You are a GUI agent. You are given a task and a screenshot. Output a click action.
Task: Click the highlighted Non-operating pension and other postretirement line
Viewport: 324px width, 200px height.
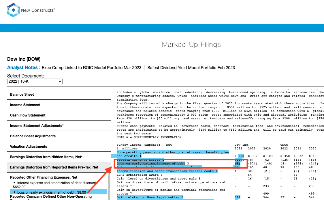click(x=173, y=152)
